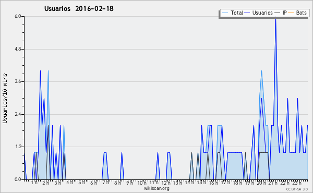313x193 pixels.
Task: Click the '13 h' x-axis label
Action: click(177, 183)
